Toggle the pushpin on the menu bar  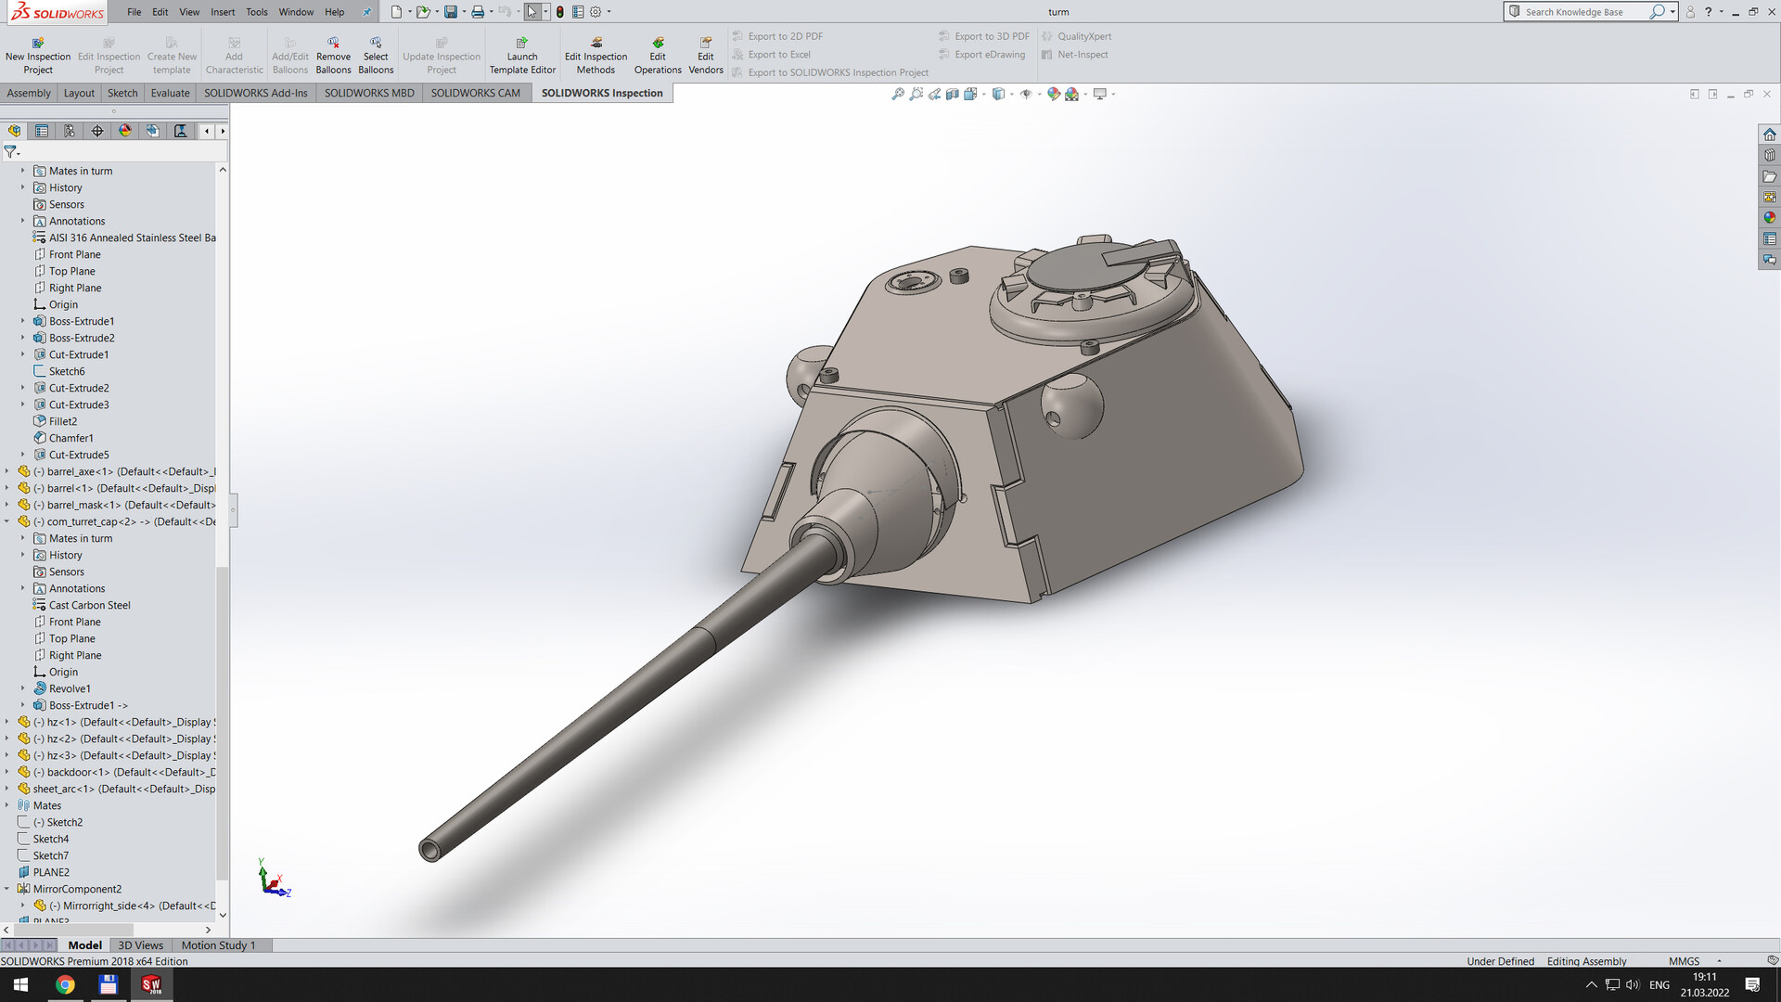pyautogui.click(x=366, y=12)
